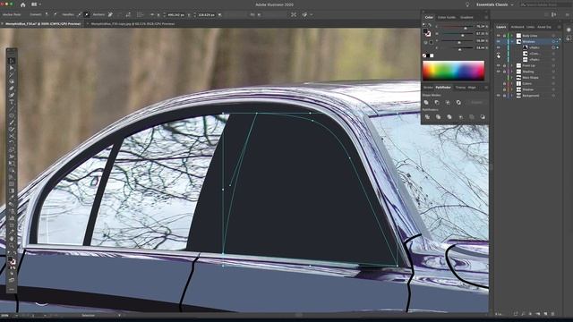Click the Fill and Stroke indicator in the toolbar
This screenshot has height=322, width=573.
(12, 260)
